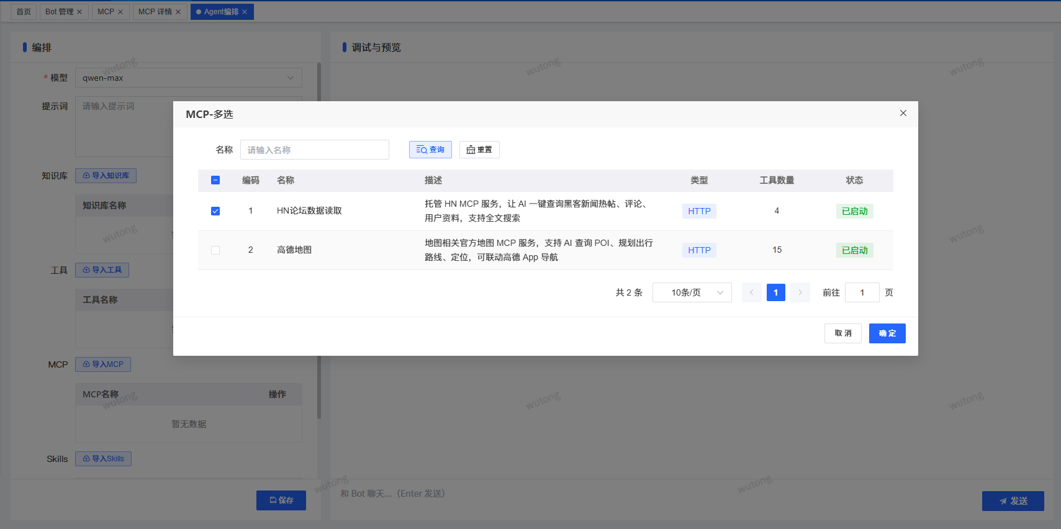This screenshot has height=529, width=1061.
Task: Click tool count 15 for 高德地图
Action: tap(777, 250)
